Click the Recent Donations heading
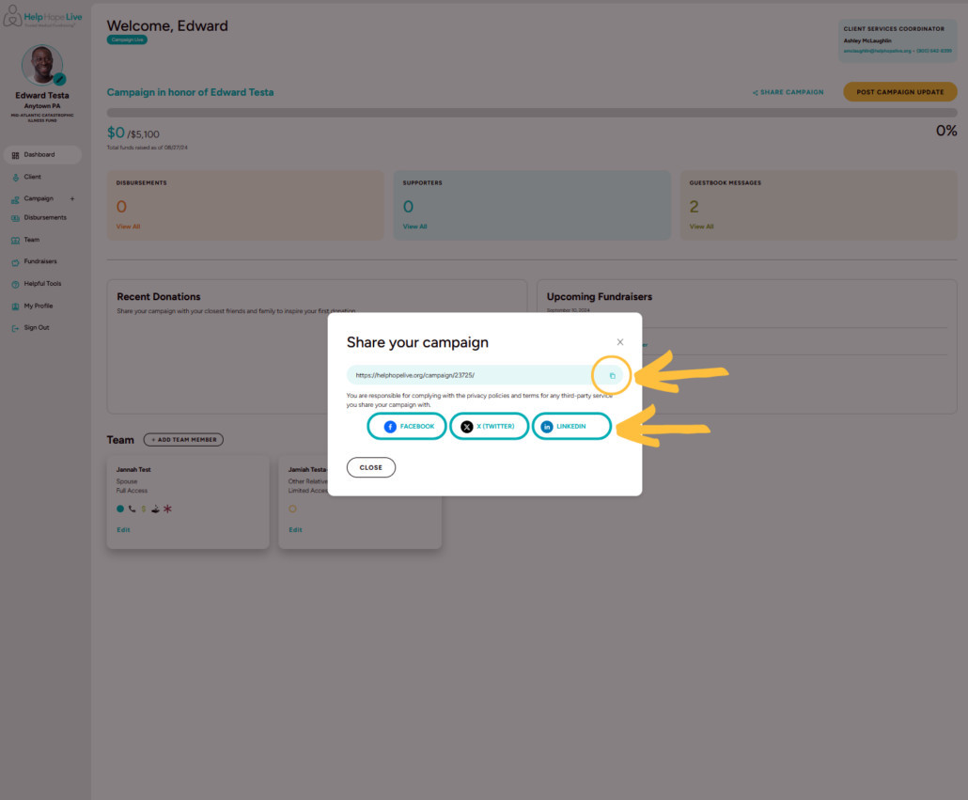Screen dimensions: 968x800 click(x=159, y=297)
